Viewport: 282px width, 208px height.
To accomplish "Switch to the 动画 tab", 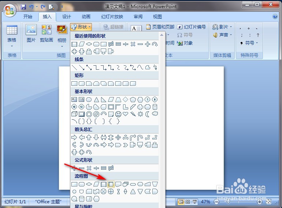I will 86,17.
